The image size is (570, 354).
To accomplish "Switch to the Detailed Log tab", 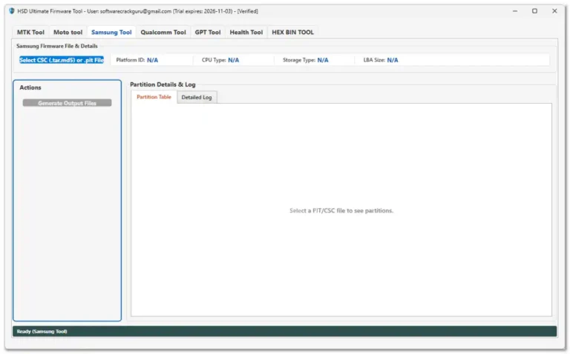I will 196,97.
